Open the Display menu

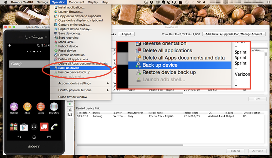[93, 2]
